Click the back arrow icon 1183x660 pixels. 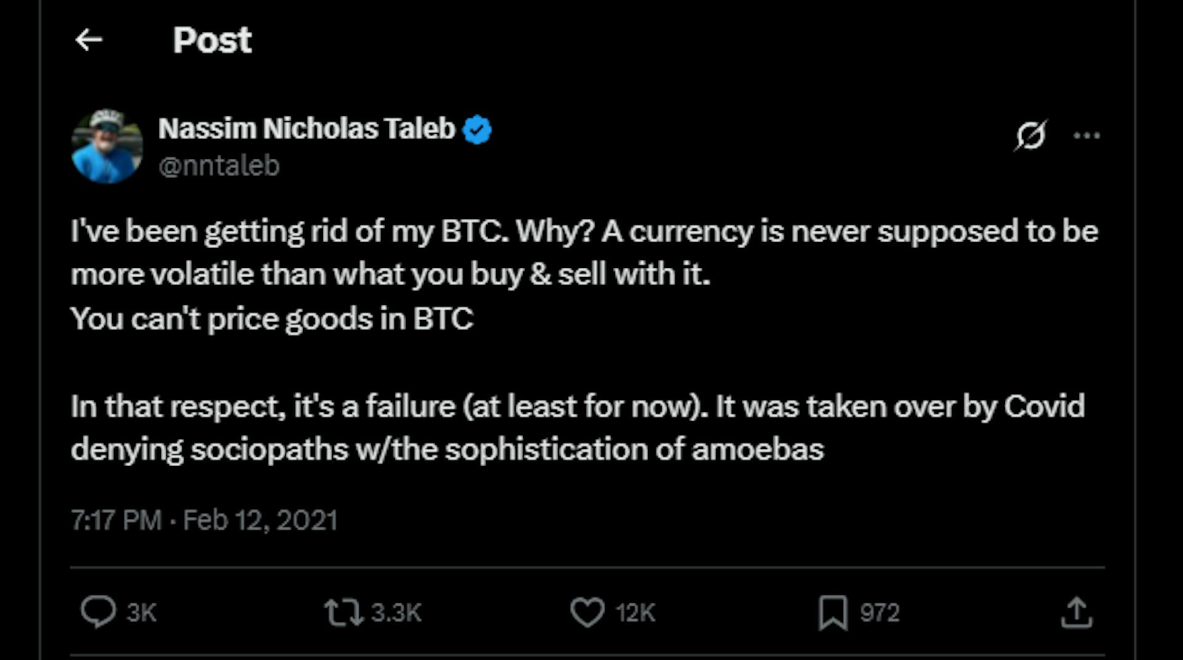click(x=89, y=40)
